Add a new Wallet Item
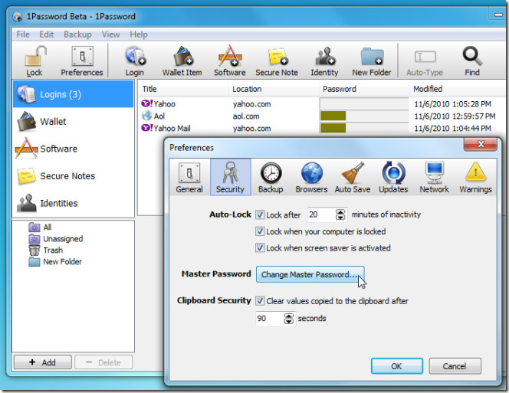The width and height of the screenshot is (509, 393). (x=182, y=61)
